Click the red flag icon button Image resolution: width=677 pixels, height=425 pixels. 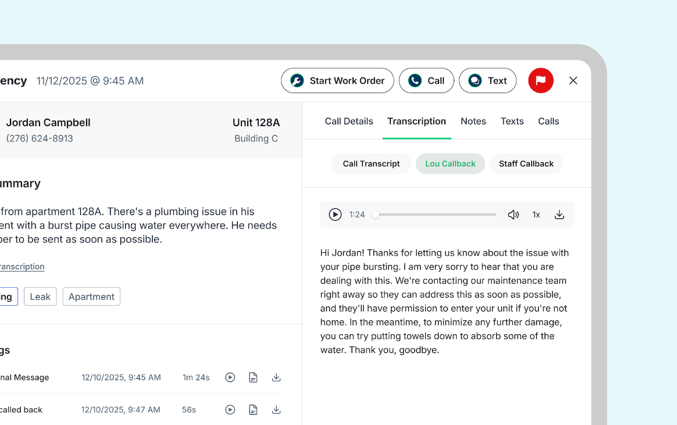[x=540, y=81]
